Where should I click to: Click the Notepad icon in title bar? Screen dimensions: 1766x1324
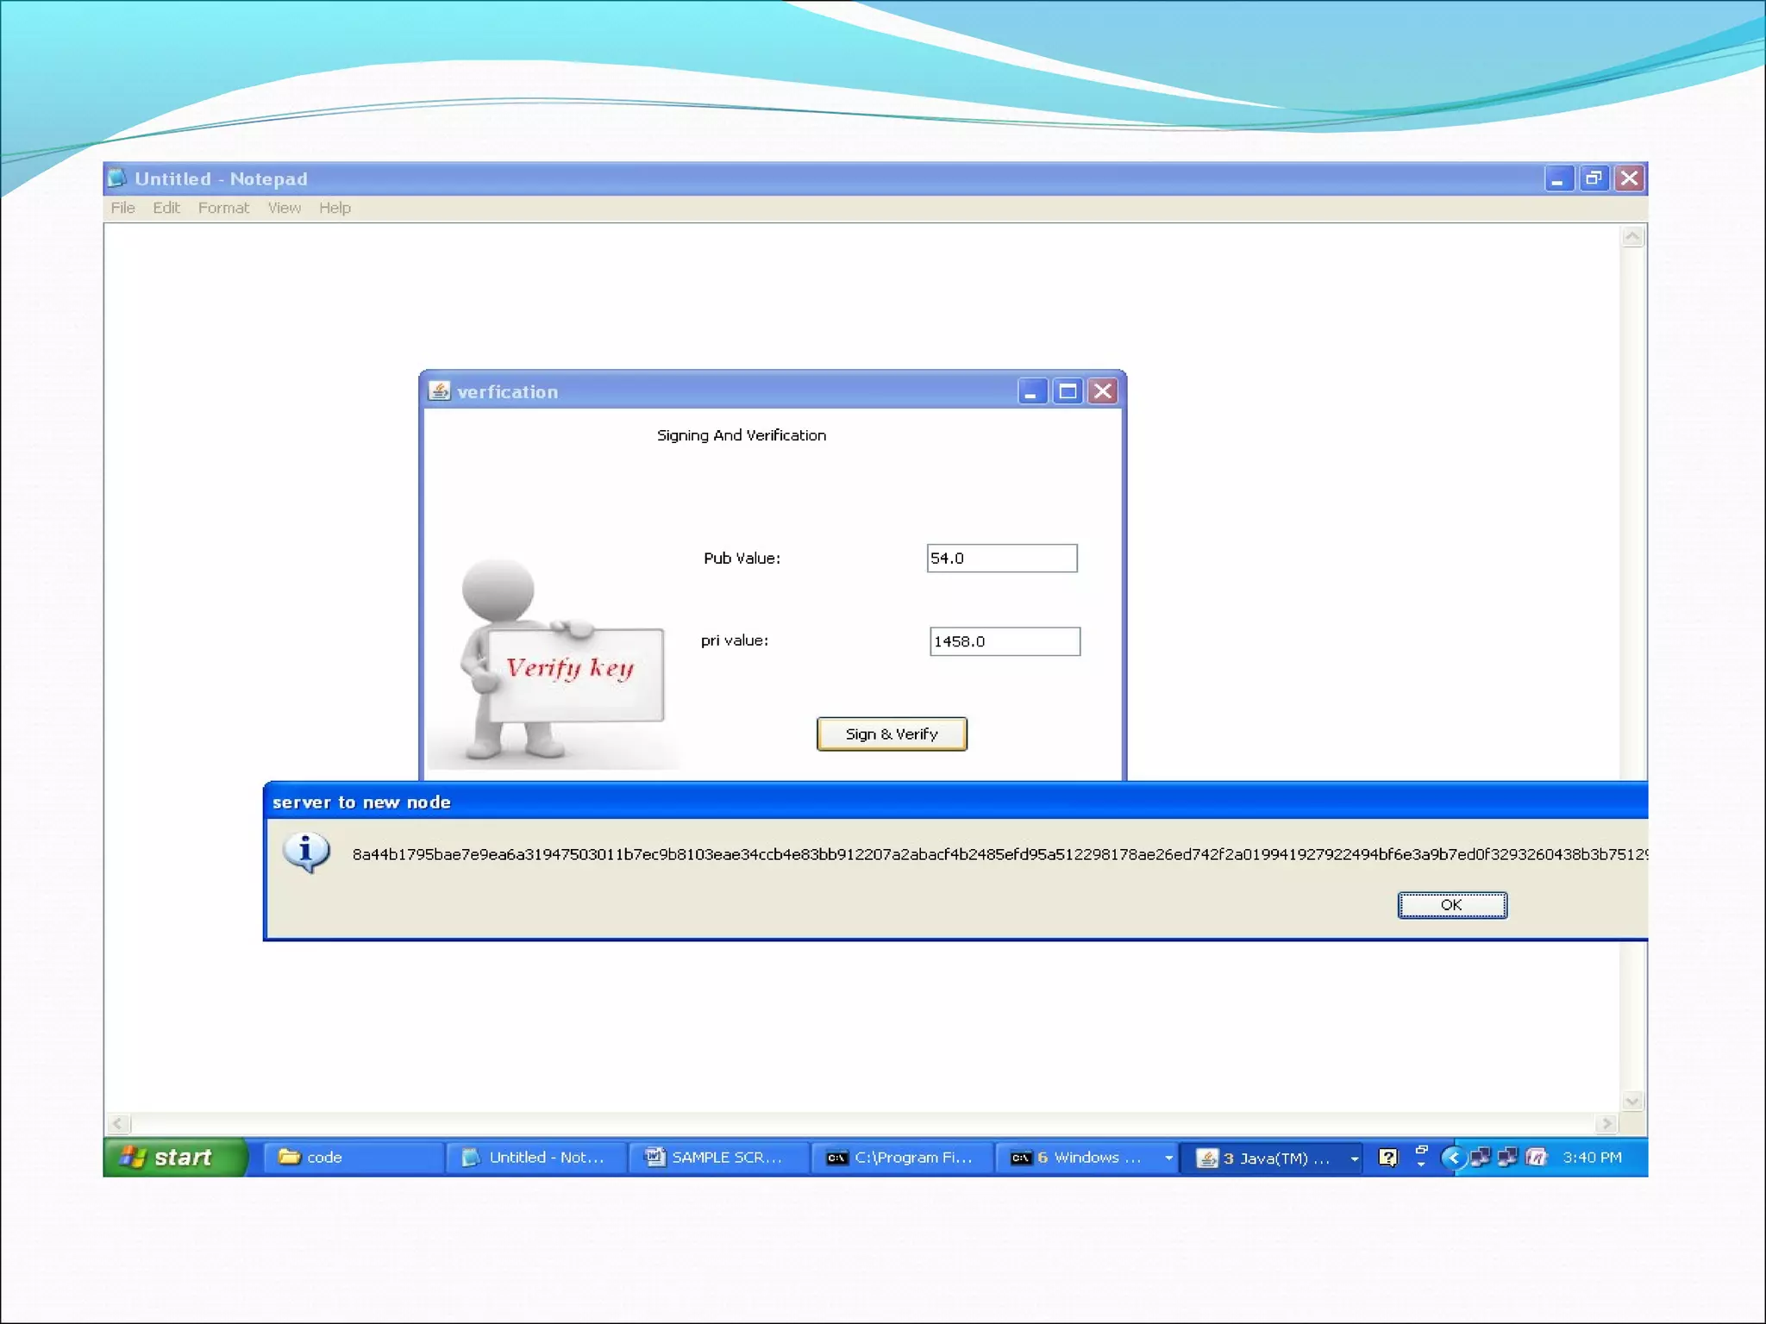[117, 178]
